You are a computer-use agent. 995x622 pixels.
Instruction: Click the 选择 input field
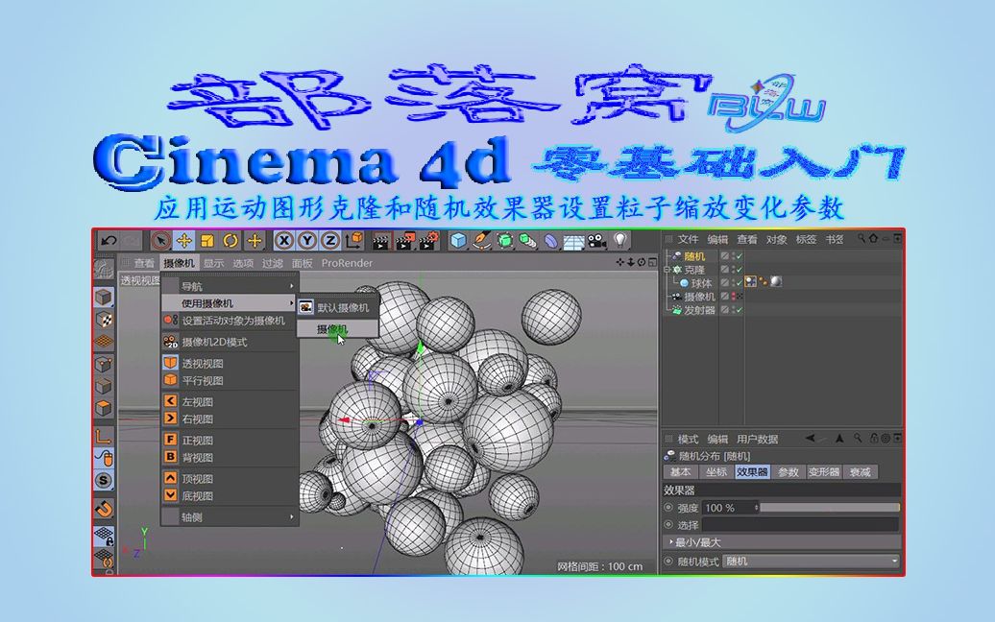point(800,524)
